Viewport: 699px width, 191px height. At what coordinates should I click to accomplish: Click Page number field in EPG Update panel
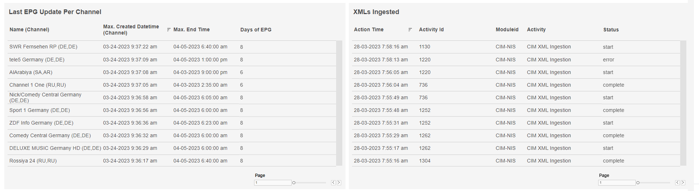(x=273, y=183)
